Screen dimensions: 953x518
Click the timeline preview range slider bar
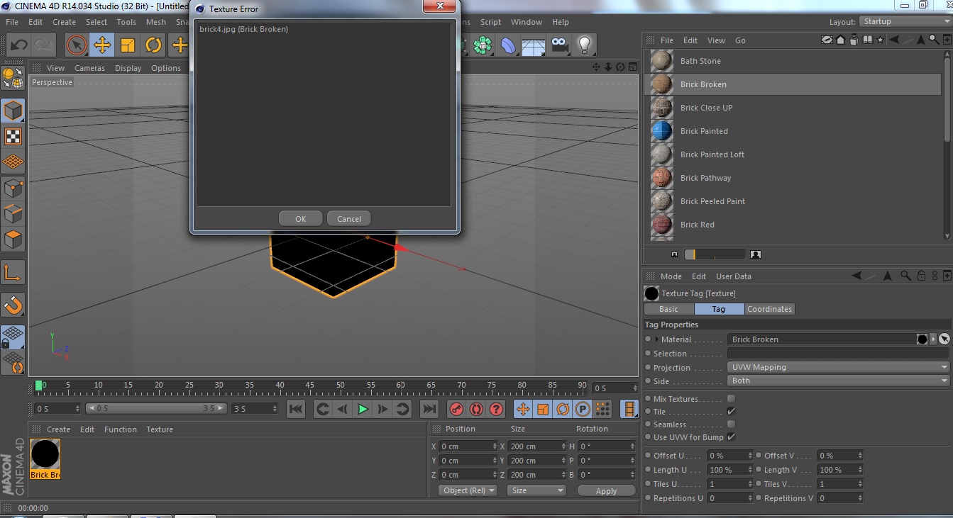(157, 408)
